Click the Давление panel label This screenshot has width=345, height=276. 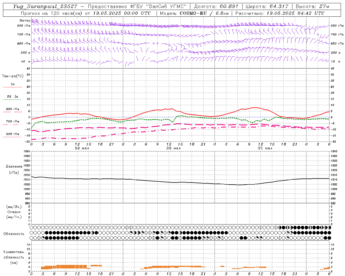click(x=14, y=167)
